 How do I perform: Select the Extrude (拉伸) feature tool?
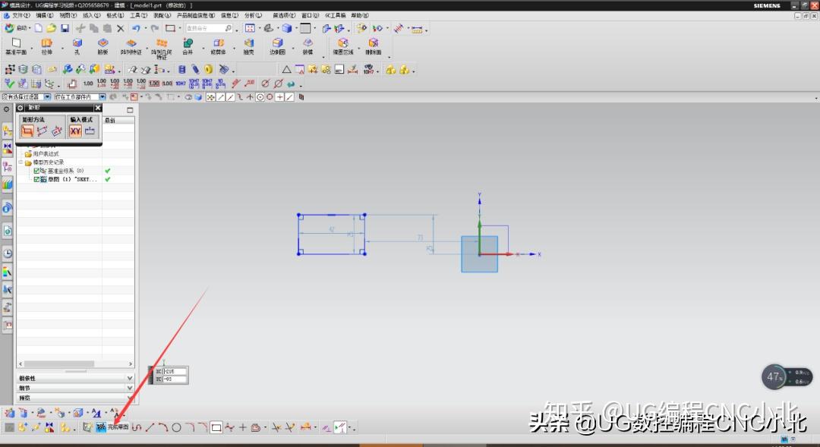pyautogui.click(x=47, y=44)
